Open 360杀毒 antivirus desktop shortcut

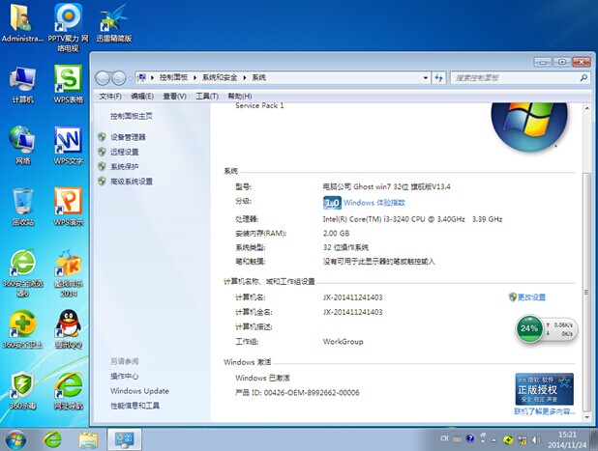pyautogui.click(x=23, y=390)
